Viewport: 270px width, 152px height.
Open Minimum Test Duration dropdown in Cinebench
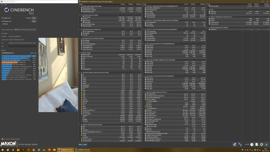pyautogui.click(x=25, y=30)
